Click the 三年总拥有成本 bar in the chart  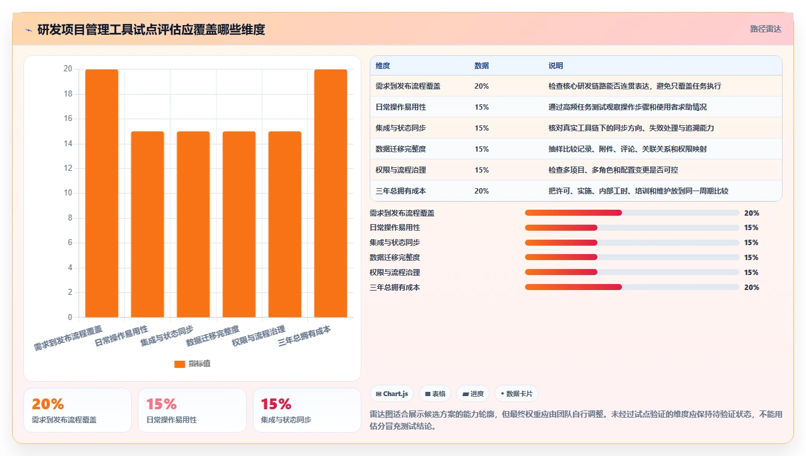tap(331, 193)
